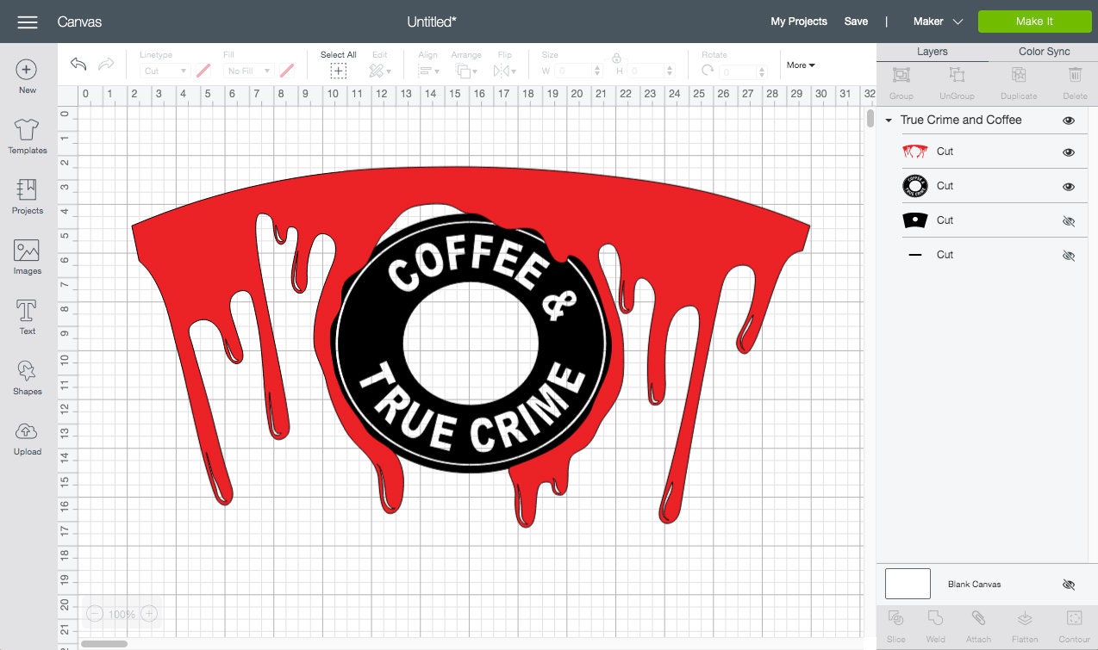Click the Weld icon at bottom right
This screenshot has height=650, width=1098.
[935, 623]
